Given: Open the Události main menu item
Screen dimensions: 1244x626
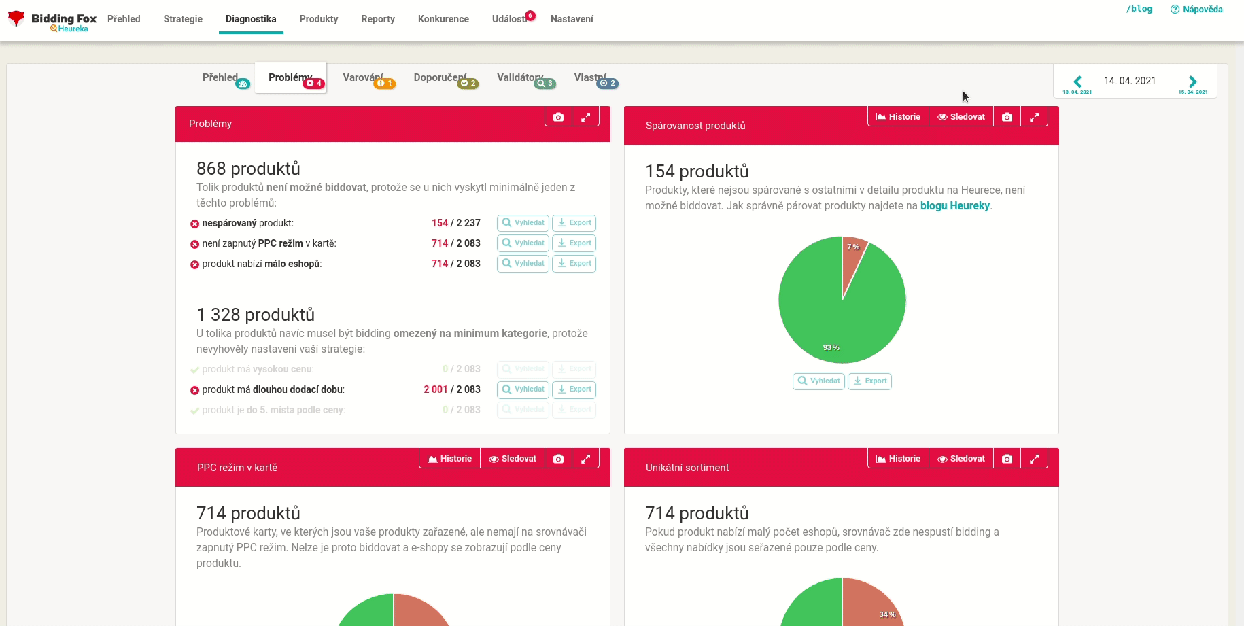Looking at the screenshot, I should [510, 19].
